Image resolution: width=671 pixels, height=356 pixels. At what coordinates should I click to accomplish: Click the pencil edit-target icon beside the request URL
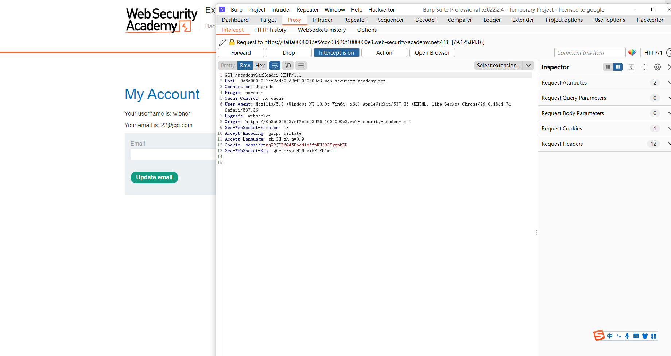click(223, 42)
